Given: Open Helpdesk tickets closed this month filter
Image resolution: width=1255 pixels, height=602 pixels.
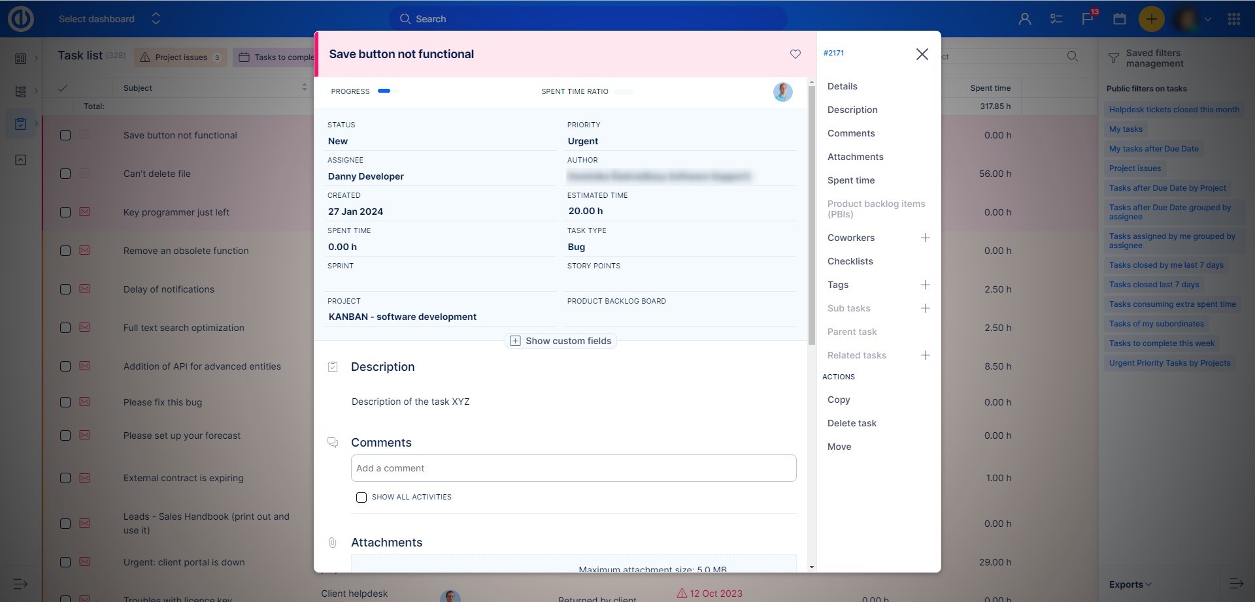Looking at the screenshot, I should pos(1174,110).
